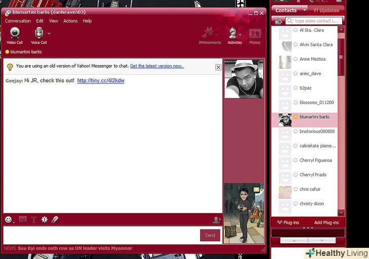The width and height of the screenshot is (369, 259).
Task: Focus the message typing box
Action: pos(101,235)
